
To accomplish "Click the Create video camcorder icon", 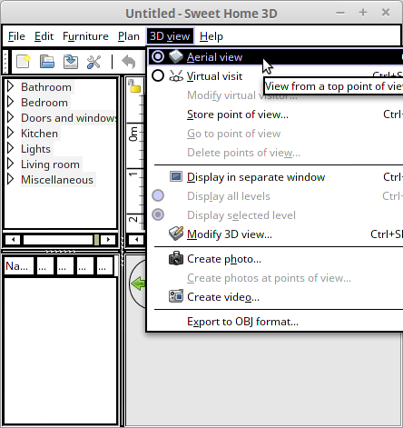I will [x=176, y=296].
